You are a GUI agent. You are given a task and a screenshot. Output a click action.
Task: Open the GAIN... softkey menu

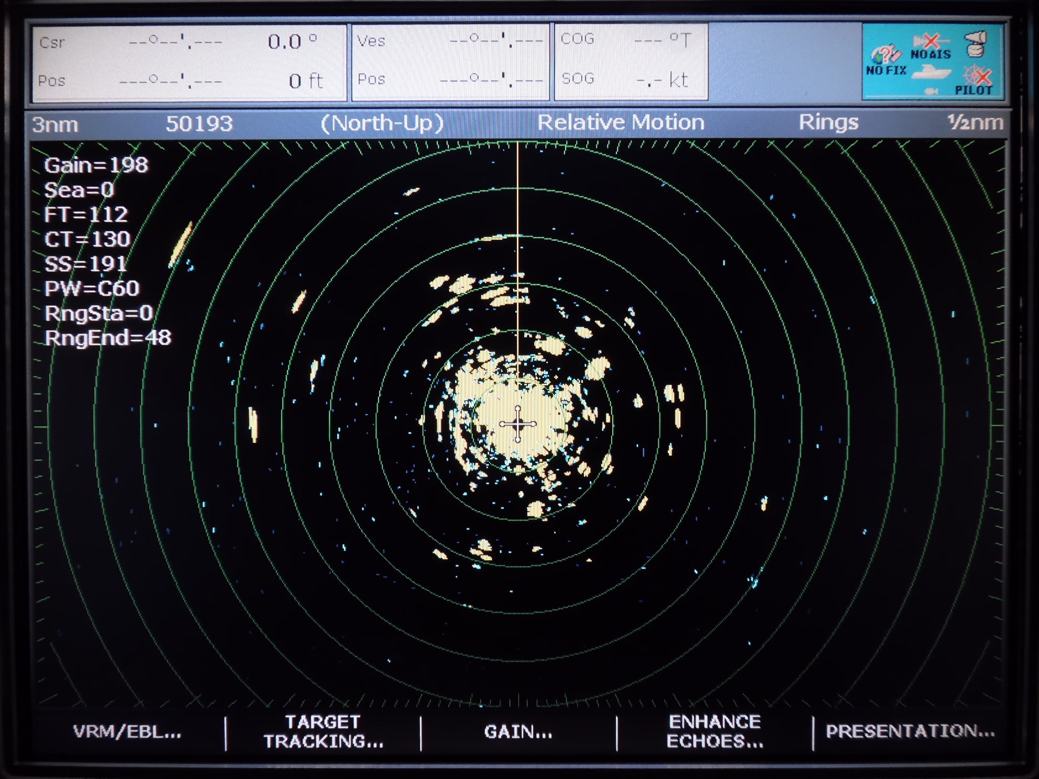[518, 731]
